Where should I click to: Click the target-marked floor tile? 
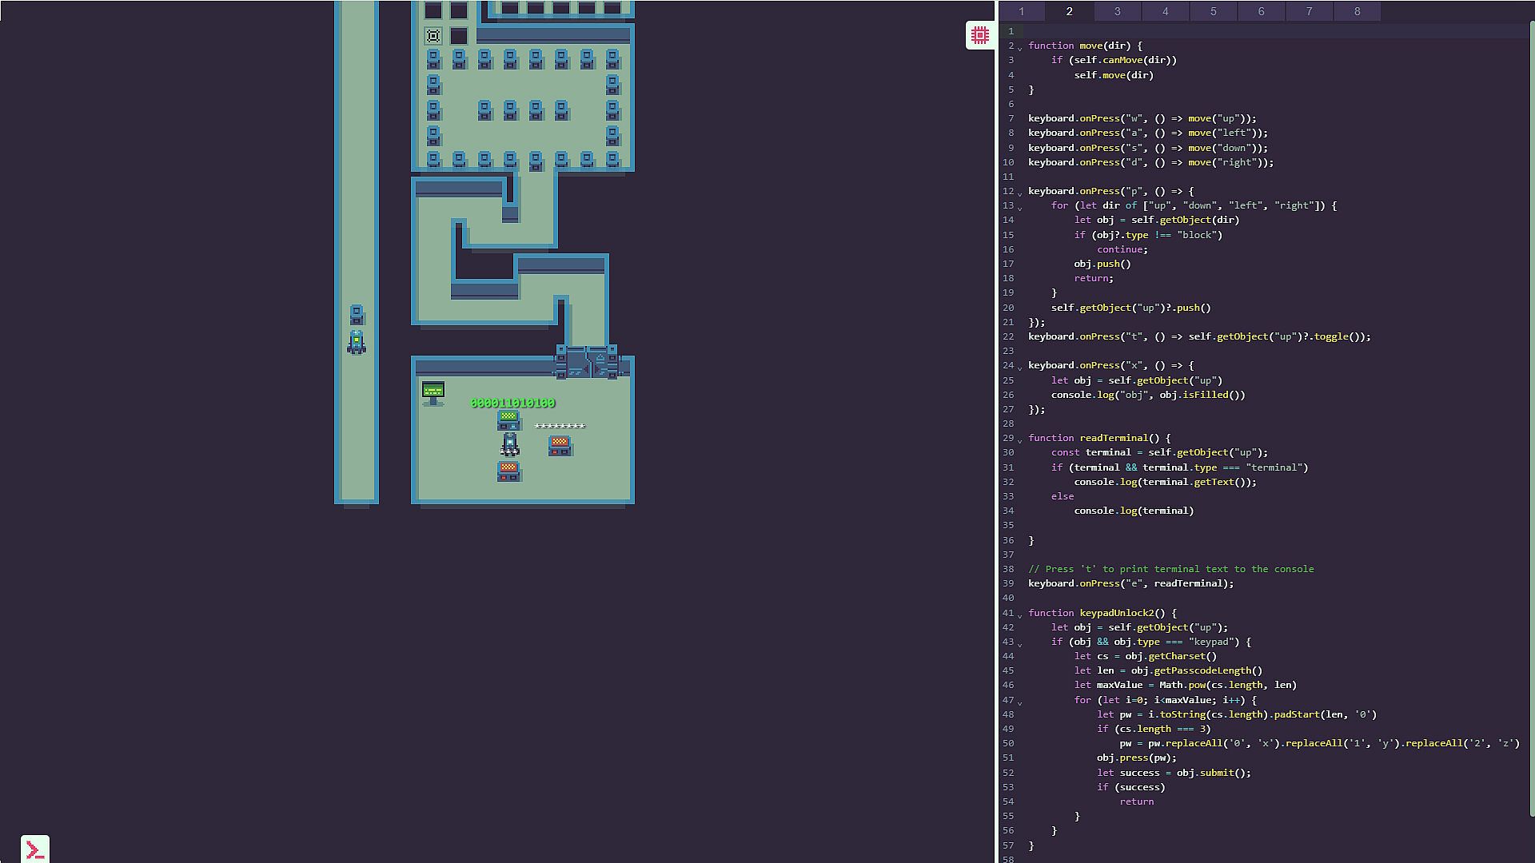coord(433,36)
